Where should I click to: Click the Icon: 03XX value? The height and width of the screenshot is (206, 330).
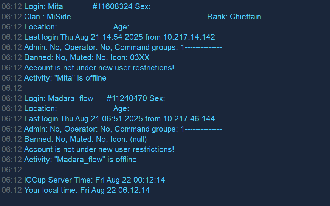130,58
